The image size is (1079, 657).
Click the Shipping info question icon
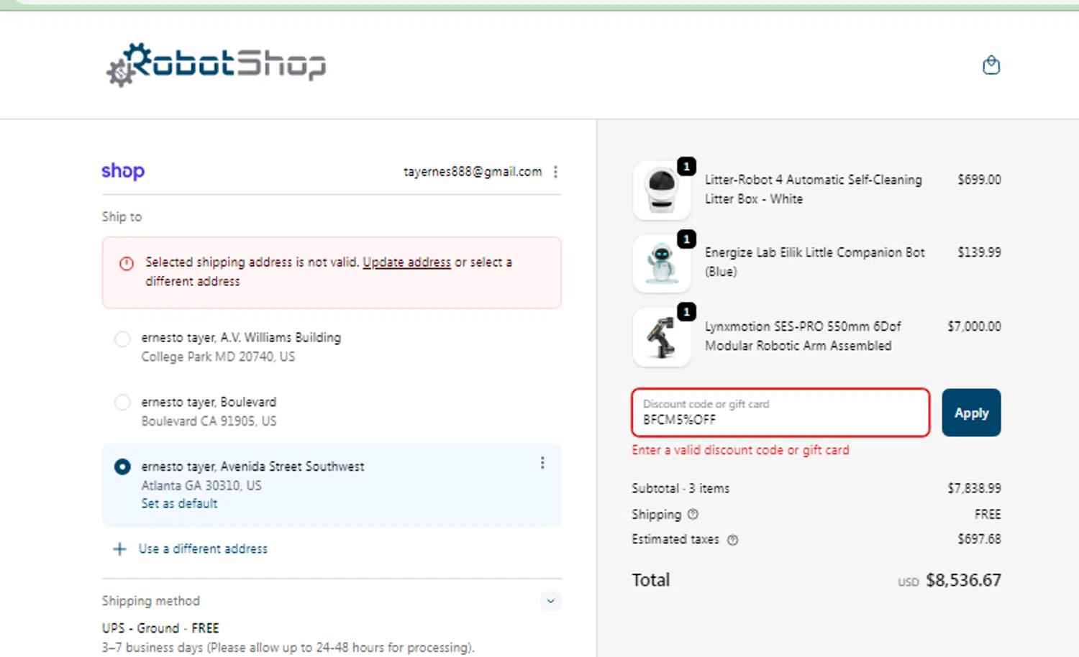pos(693,515)
